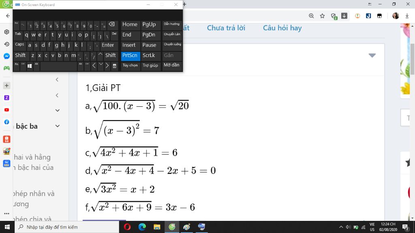
Task: Open the orange warning extension icon
Action: [357, 16]
